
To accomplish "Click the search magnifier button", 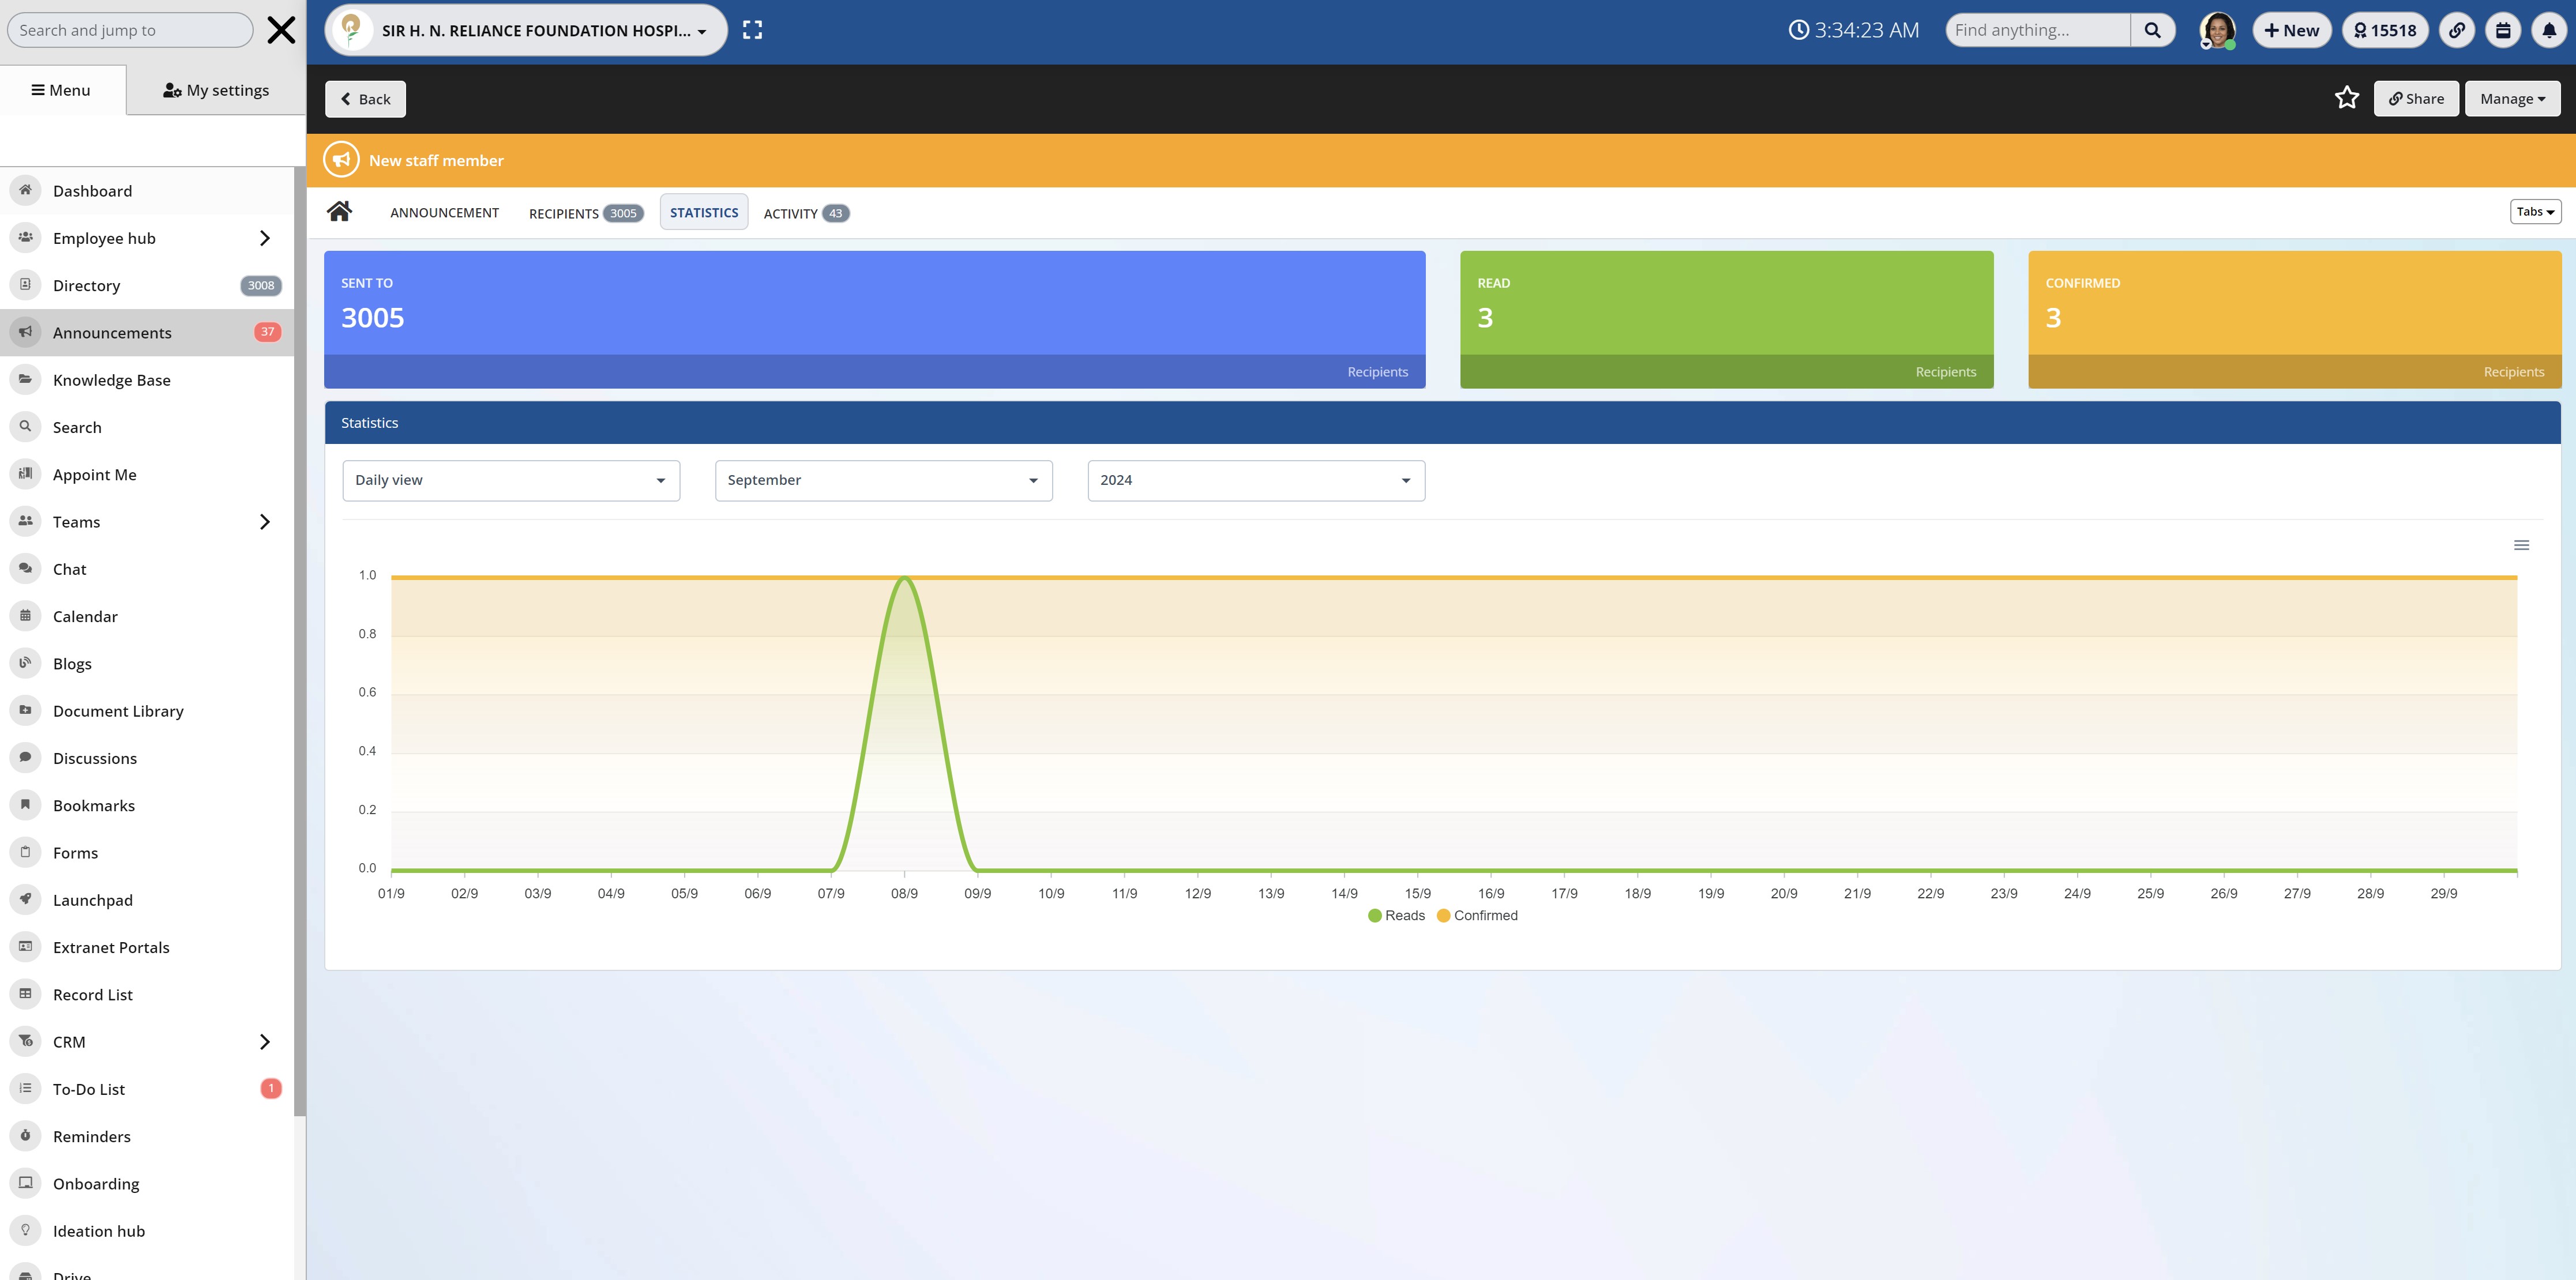I will 2152,30.
